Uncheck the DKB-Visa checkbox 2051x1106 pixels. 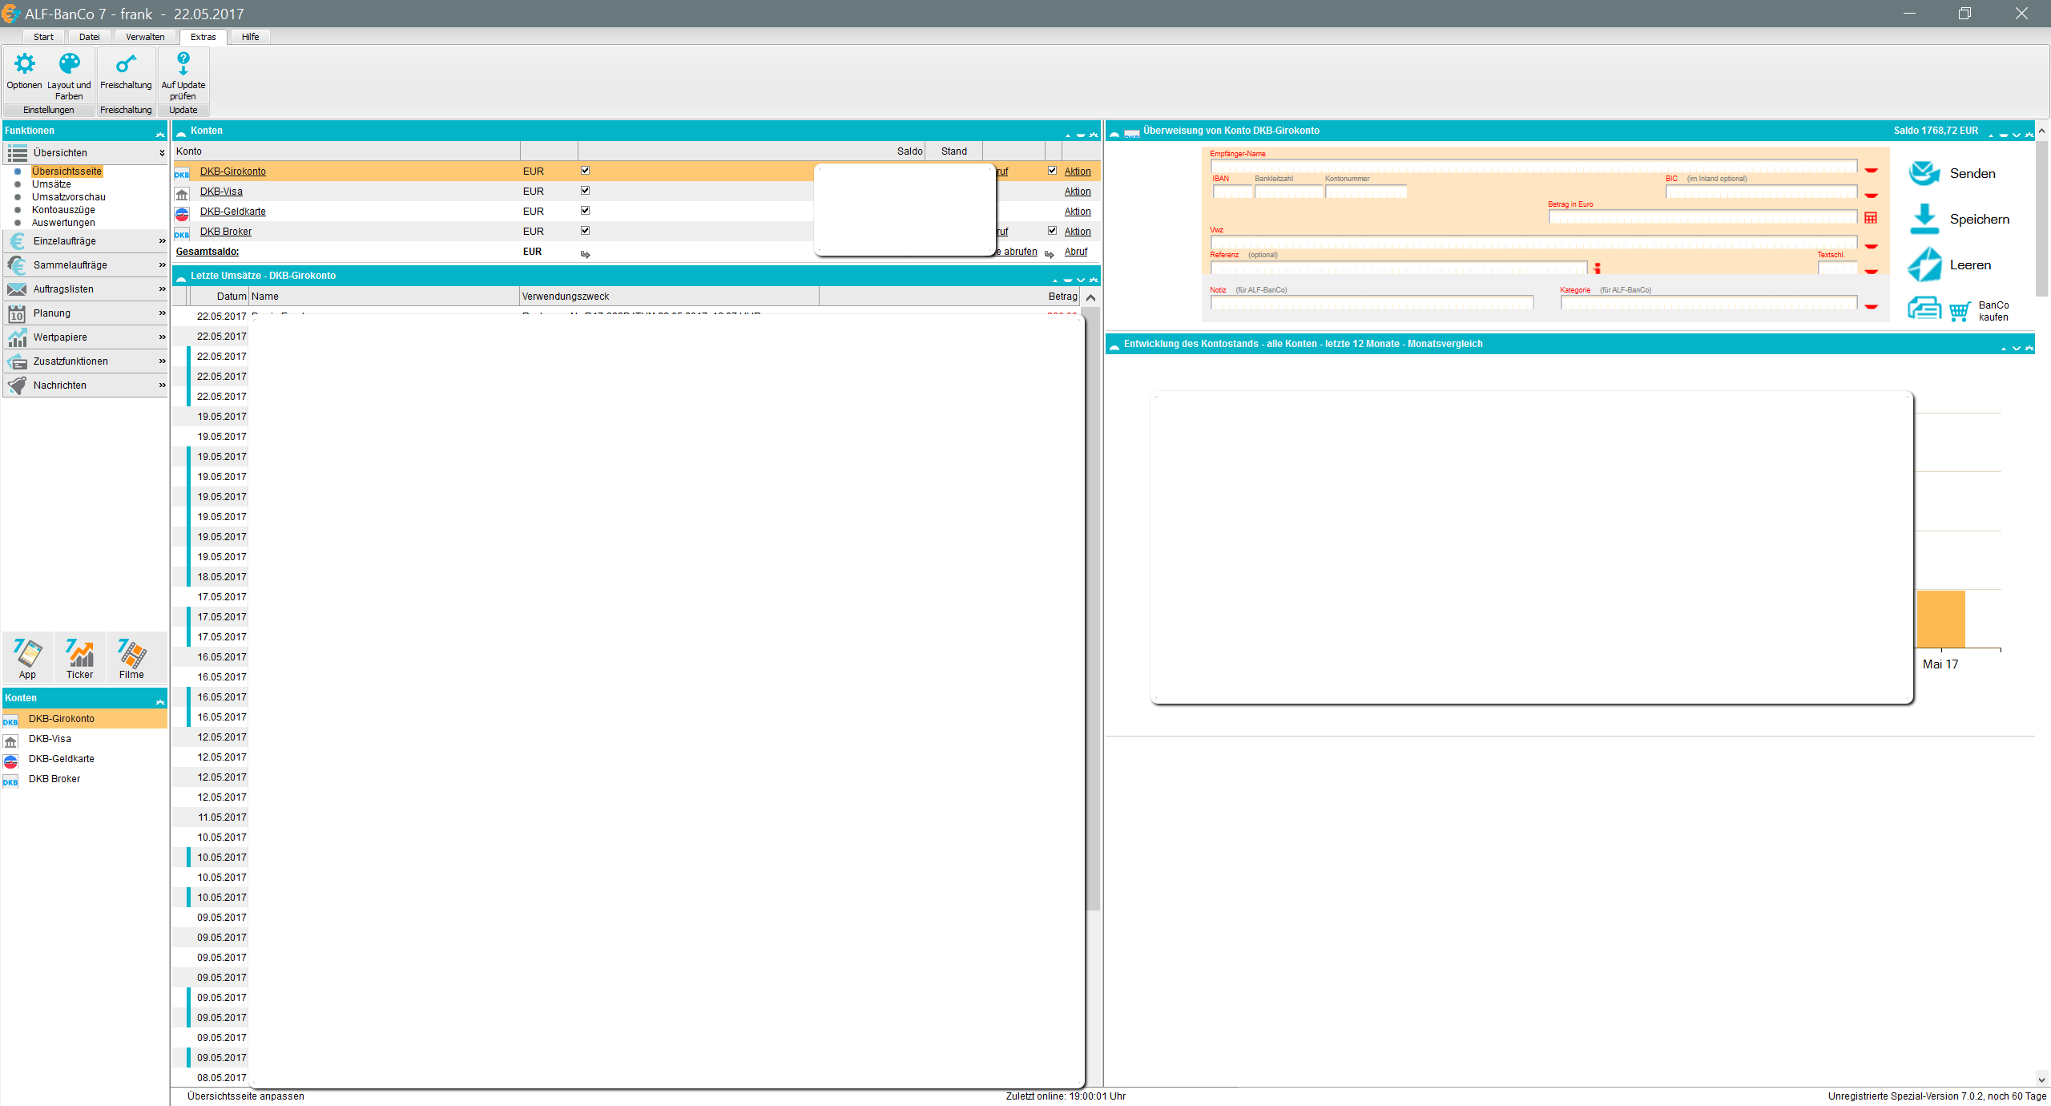point(585,191)
